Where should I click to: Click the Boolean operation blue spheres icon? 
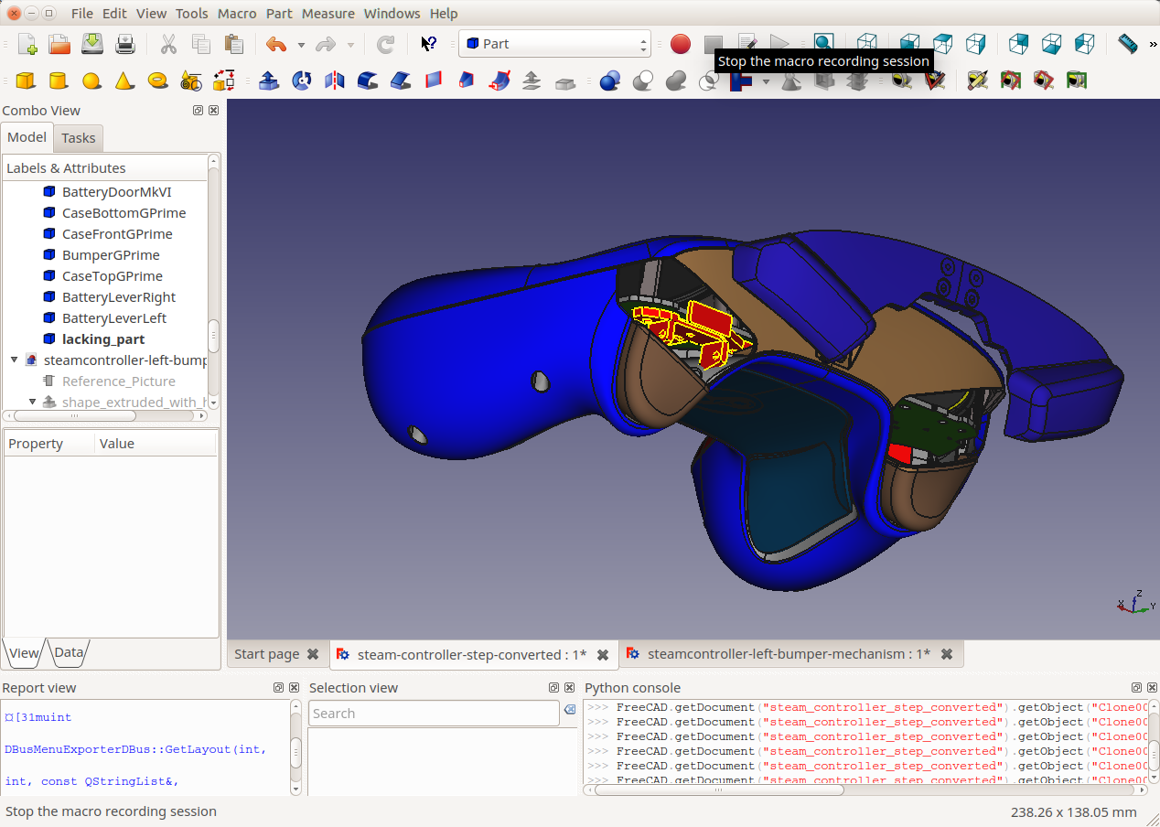pyautogui.click(x=610, y=81)
